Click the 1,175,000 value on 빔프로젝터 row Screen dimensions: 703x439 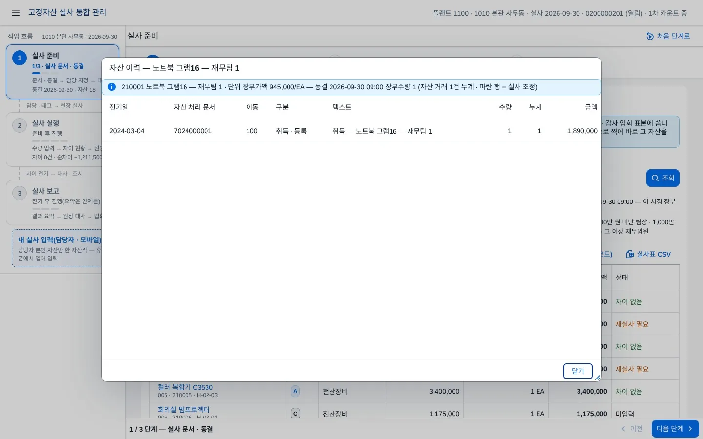[444, 414]
